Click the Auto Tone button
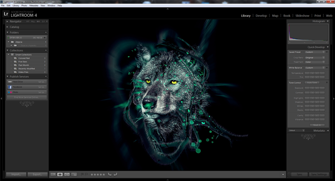 [x=312, y=83]
